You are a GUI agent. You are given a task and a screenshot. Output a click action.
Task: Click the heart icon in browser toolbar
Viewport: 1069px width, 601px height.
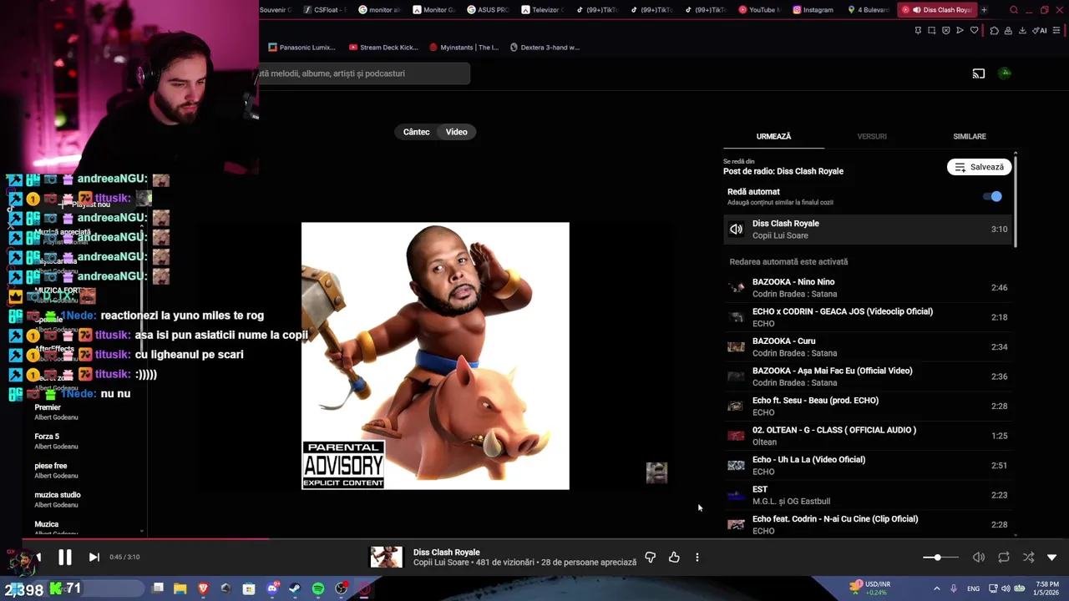pyautogui.click(x=974, y=31)
